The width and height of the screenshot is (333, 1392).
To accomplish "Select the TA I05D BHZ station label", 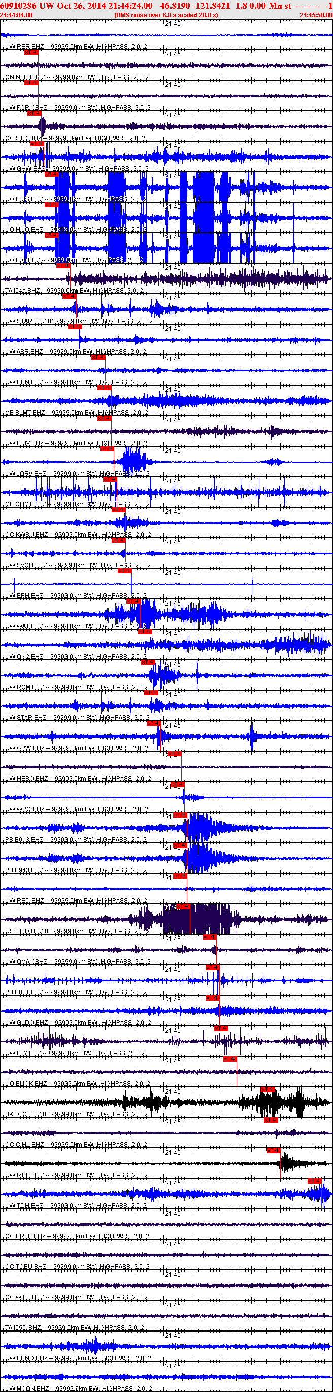I will coord(75,1328).
